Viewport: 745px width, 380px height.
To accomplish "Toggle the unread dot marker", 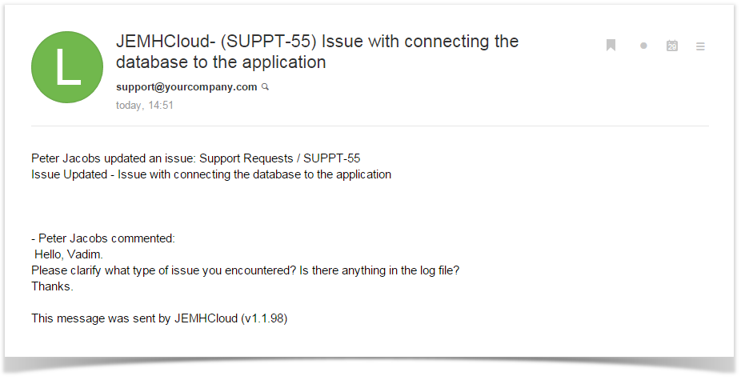I will (x=643, y=46).
